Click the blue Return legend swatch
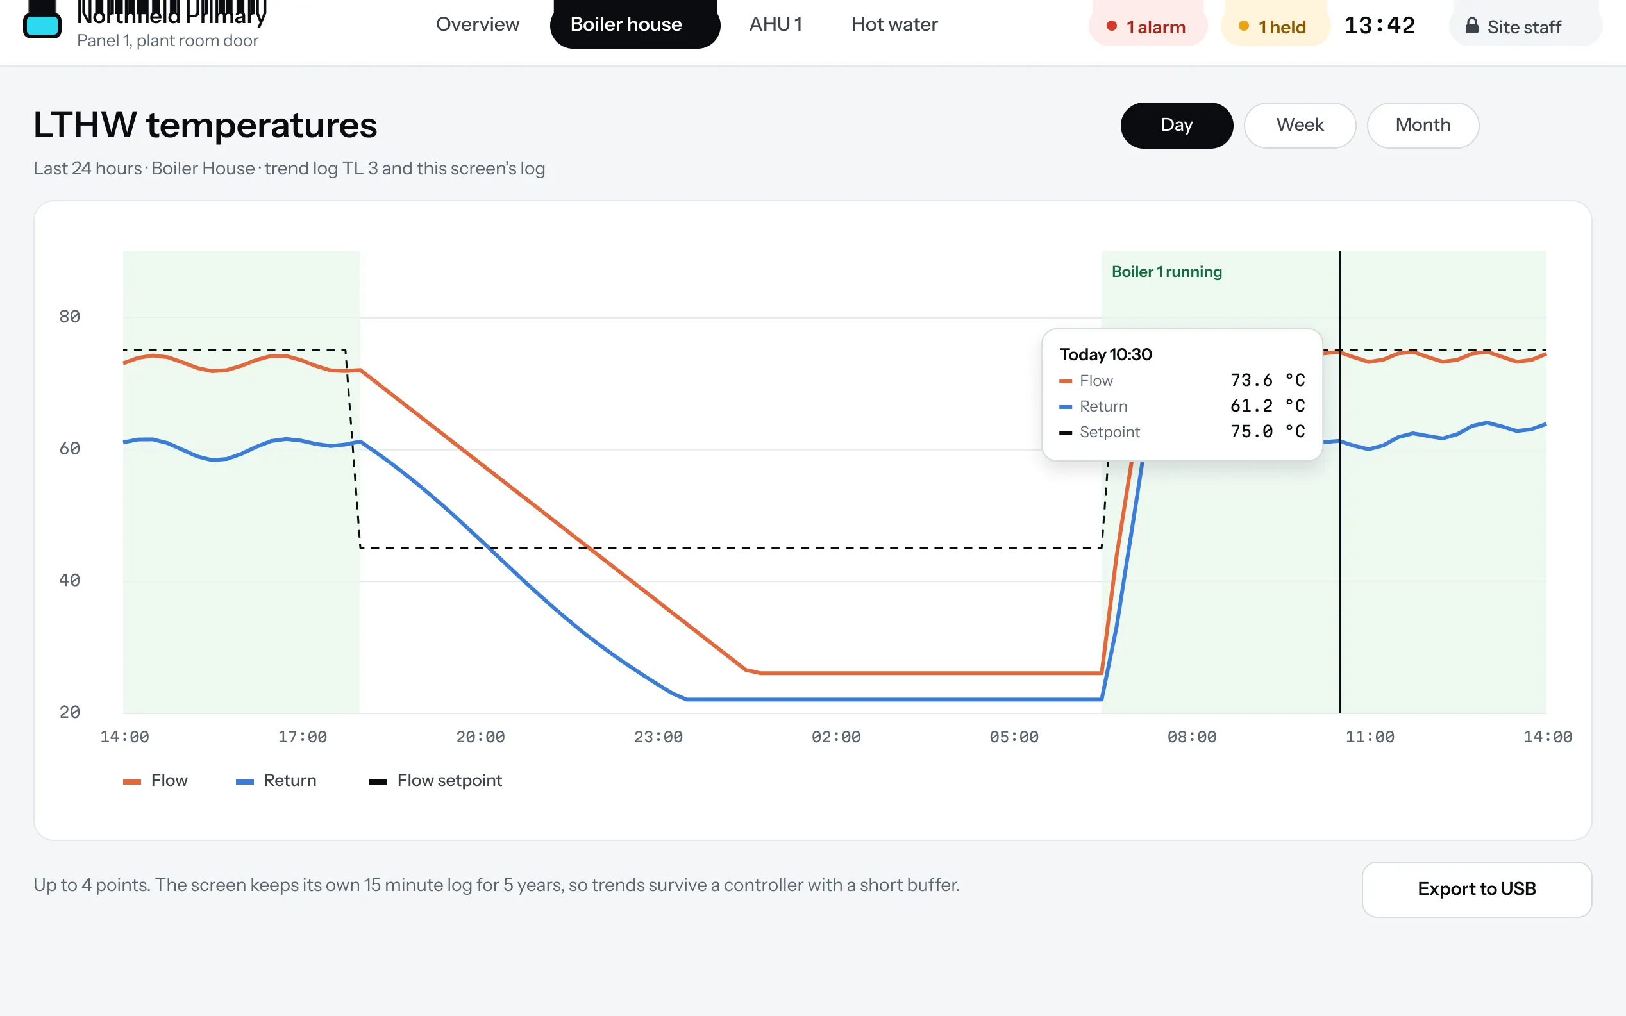This screenshot has height=1016, width=1626. [244, 781]
